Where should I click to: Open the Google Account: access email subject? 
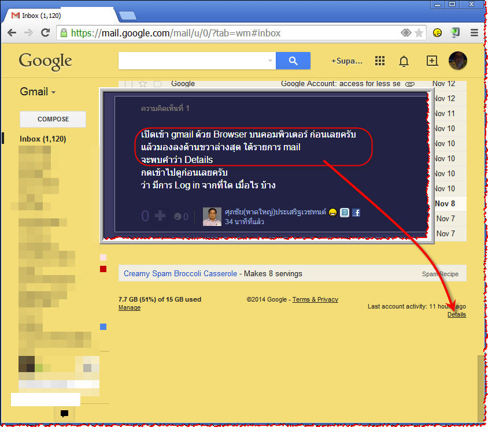click(341, 84)
